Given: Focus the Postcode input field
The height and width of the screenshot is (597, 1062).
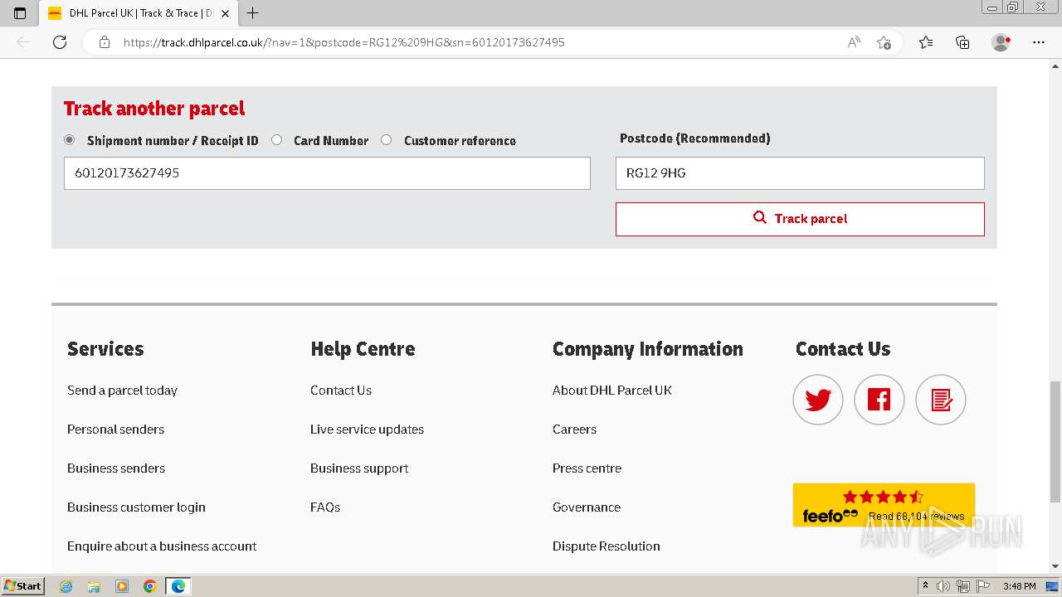Looking at the screenshot, I should click(x=800, y=173).
